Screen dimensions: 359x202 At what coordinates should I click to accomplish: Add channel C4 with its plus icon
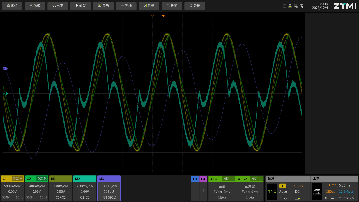(x=203, y=190)
